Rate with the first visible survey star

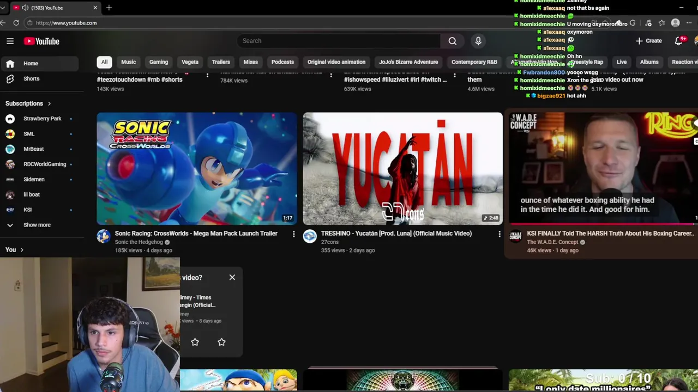[x=195, y=342]
